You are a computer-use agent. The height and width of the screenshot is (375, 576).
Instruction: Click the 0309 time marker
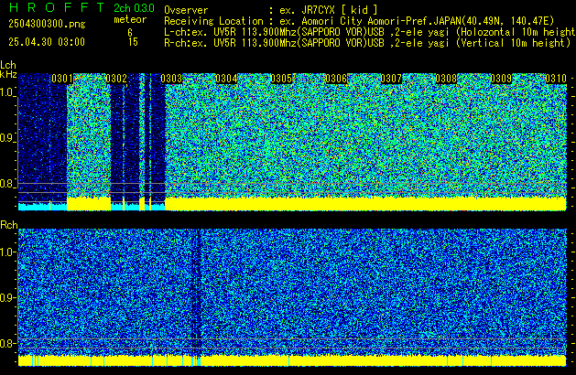[501, 79]
